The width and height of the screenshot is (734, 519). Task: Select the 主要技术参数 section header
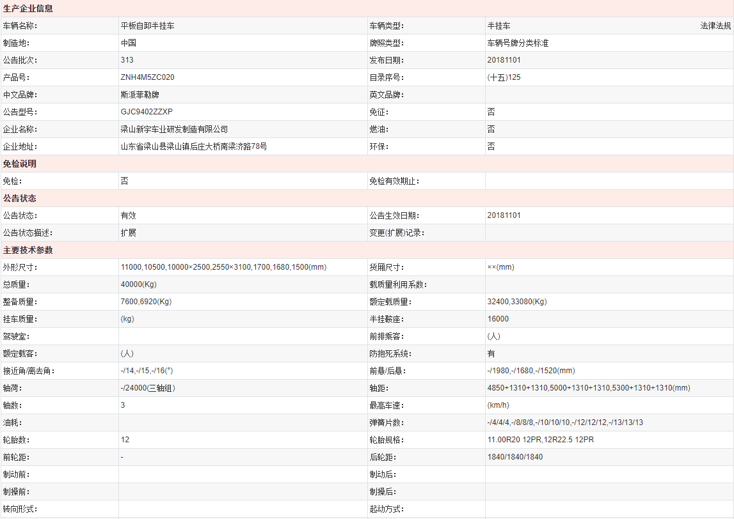point(28,250)
